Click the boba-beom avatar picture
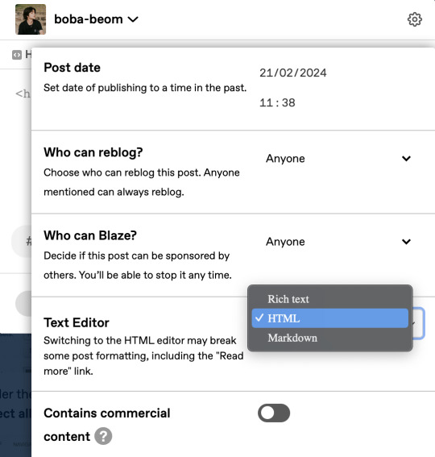435x457 pixels. click(31, 19)
